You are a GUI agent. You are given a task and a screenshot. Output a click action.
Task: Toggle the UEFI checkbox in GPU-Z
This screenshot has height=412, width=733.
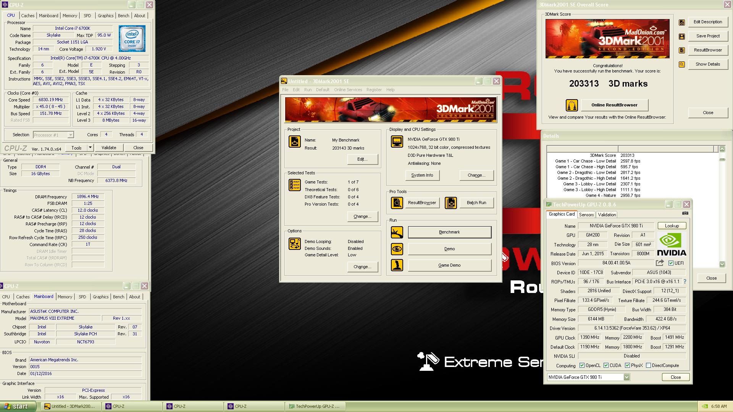coord(671,263)
